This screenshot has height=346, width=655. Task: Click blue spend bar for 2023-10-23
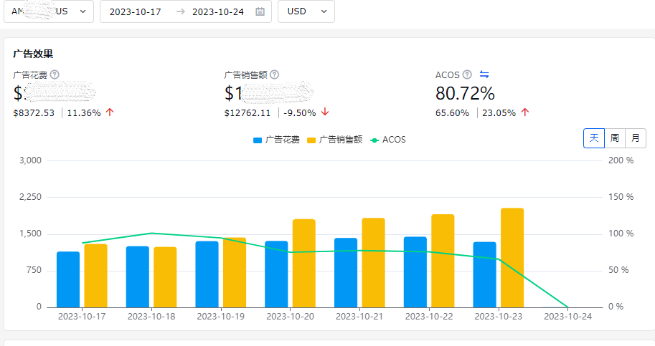484,274
